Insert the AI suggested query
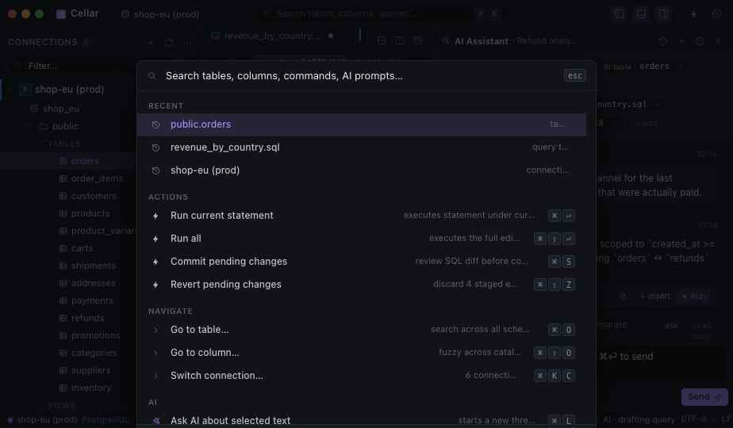733x428 pixels. 655,296
